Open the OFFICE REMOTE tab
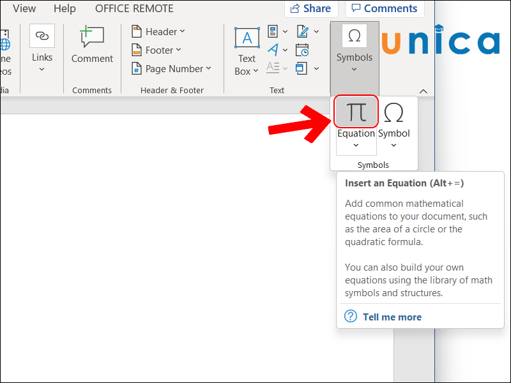Viewport: 511px width, 383px height. click(x=134, y=8)
